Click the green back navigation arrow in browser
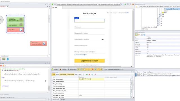 point(53,4)
